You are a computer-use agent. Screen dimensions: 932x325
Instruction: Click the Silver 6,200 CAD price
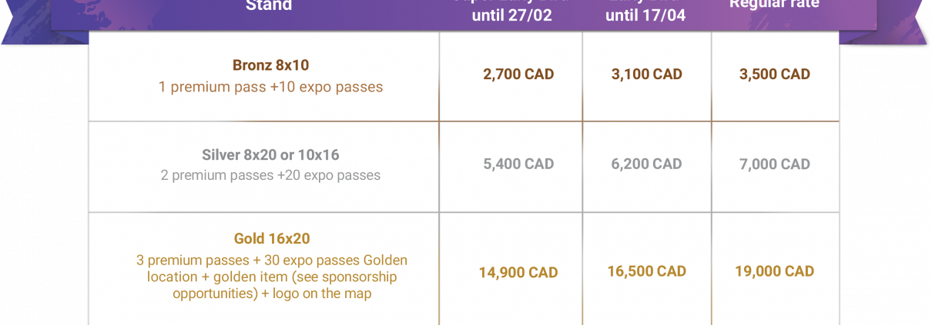pos(647,164)
